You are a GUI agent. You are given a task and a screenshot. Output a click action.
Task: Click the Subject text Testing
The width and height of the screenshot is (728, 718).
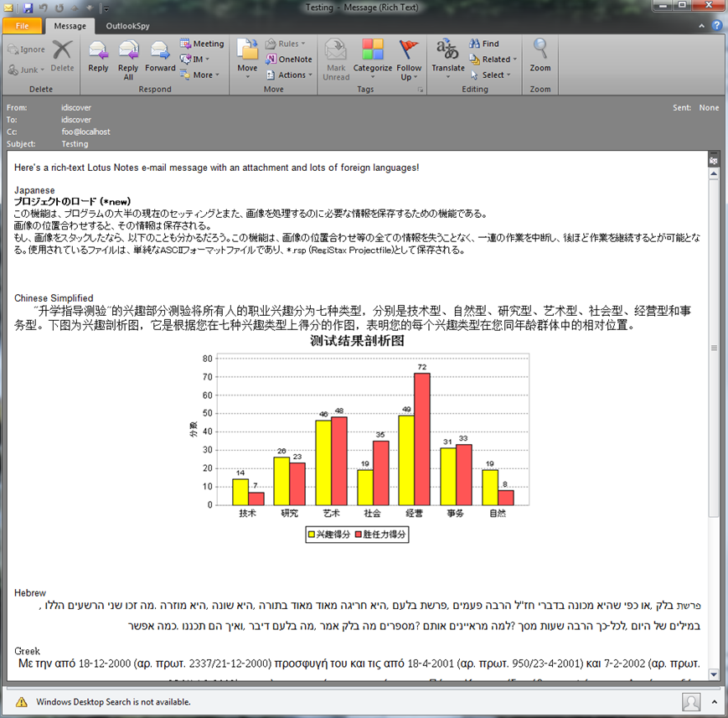point(75,144)
